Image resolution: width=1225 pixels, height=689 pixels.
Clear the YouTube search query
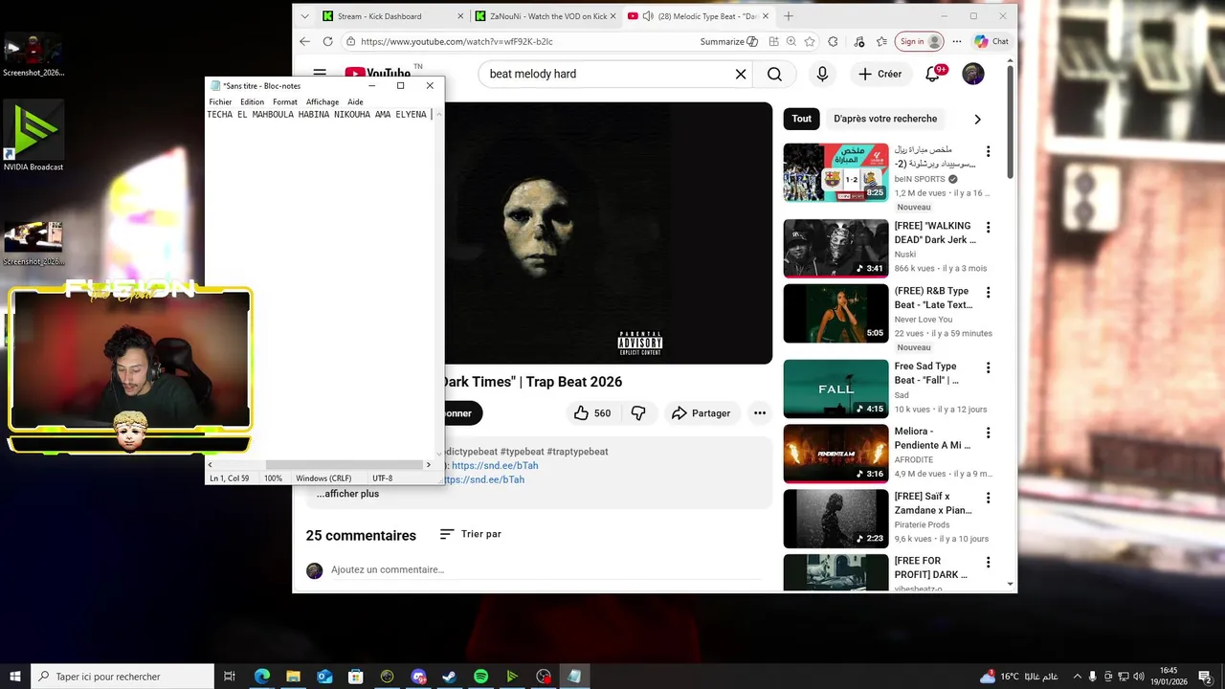pos(740,74)
